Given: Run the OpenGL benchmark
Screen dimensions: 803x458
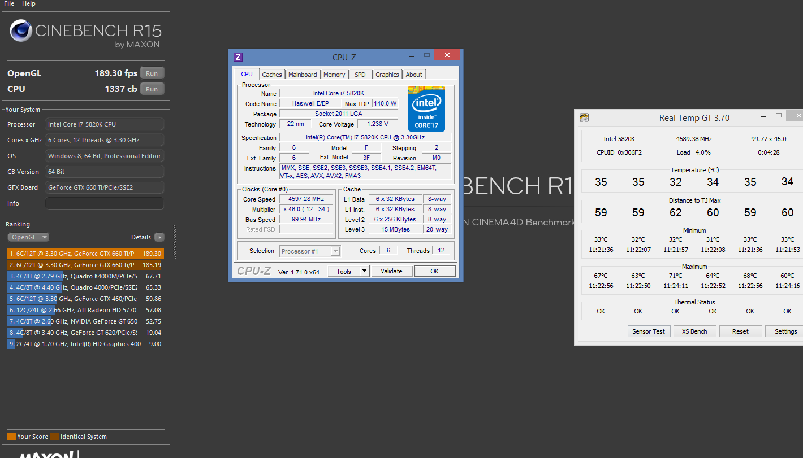Looking at the screenshot, I should 152,73.
